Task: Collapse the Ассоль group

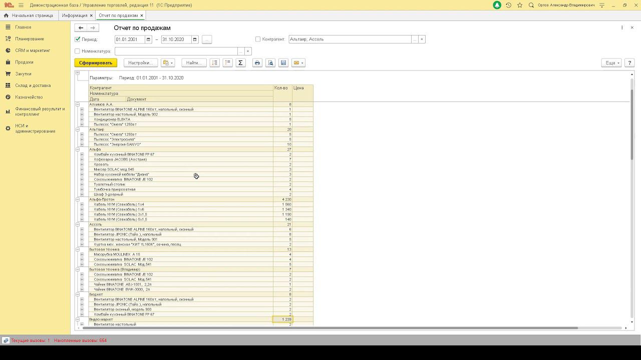Action: (78, 224)
